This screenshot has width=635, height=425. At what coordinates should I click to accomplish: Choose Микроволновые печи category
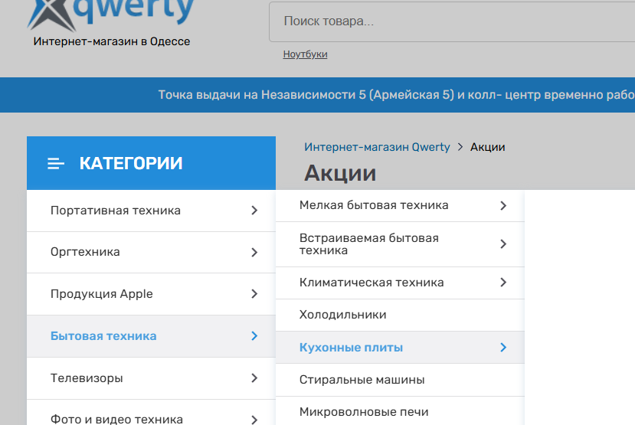[363, 412]
